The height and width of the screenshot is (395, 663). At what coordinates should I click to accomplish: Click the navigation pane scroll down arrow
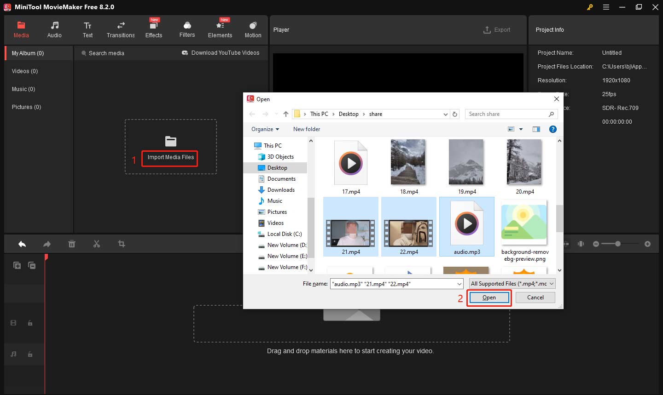(x=311, y=270)
